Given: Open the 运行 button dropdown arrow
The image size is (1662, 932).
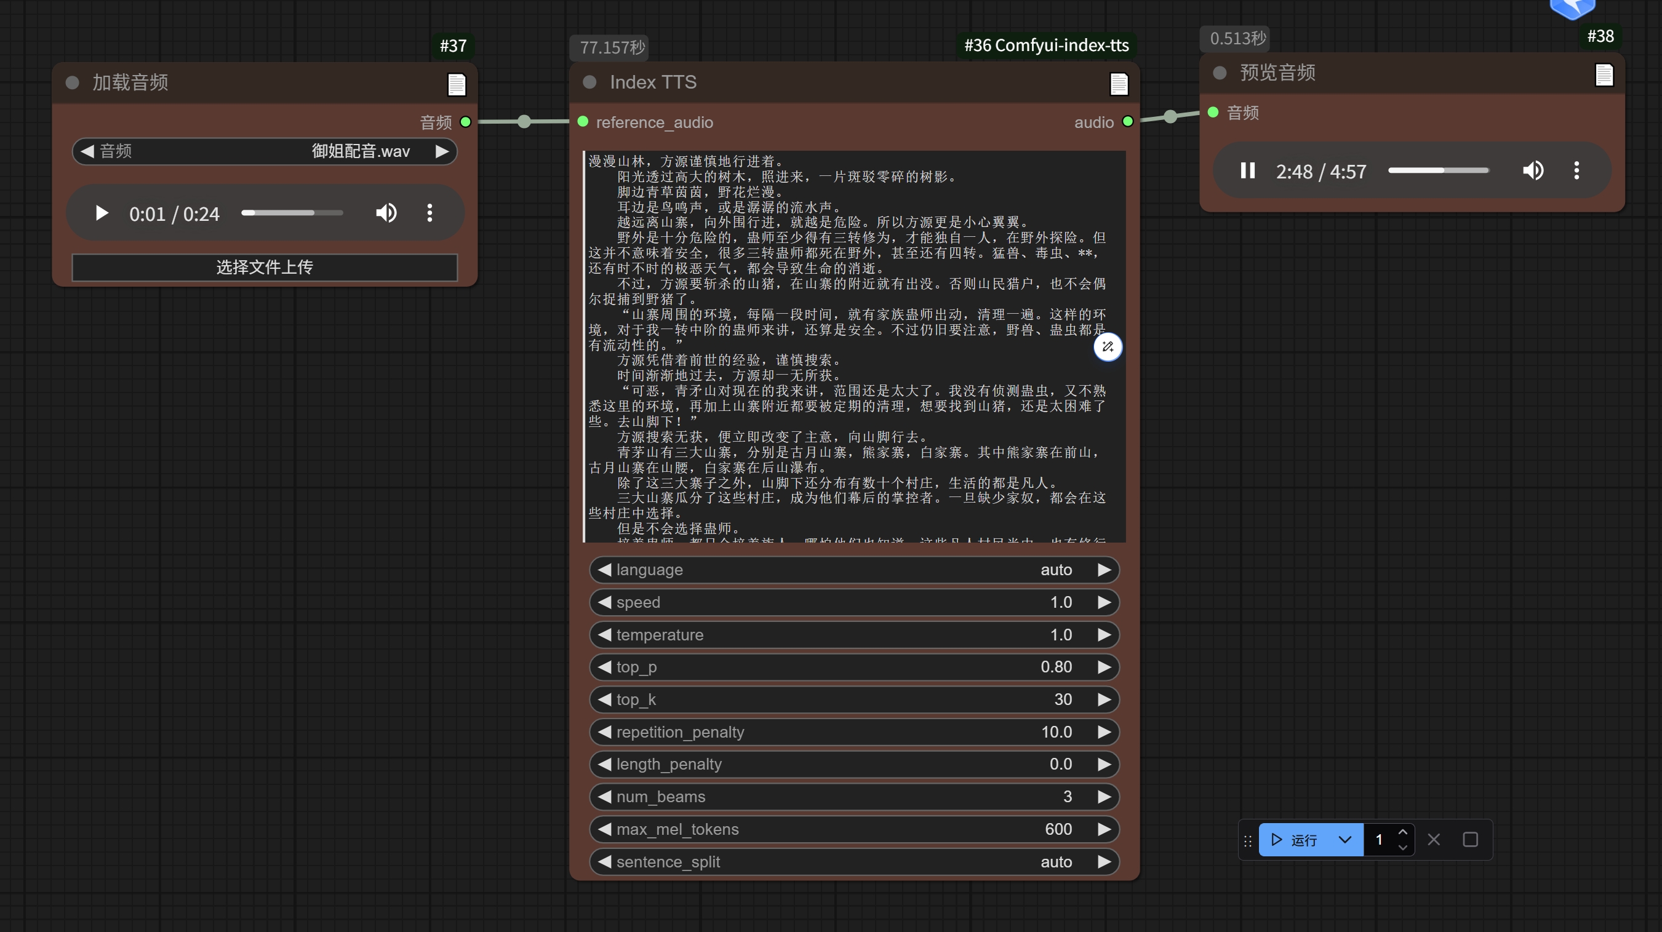Looking at the screenshot, I should [x=1344, y=840].
